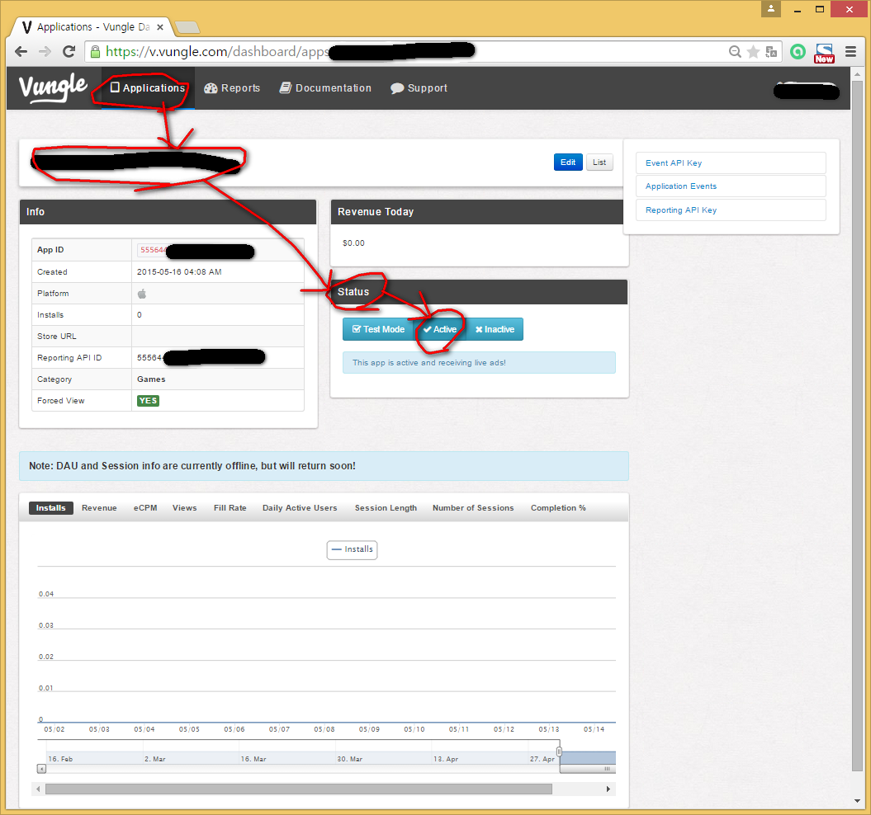Click the page vertical scrollbar thumb
The width and height of the screenshot is (871, 815).
[857, 426]
